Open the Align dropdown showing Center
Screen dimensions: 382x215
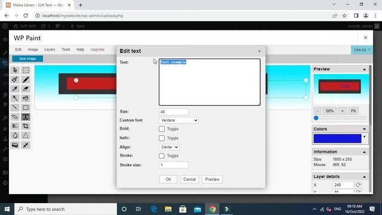click(169, 148)
